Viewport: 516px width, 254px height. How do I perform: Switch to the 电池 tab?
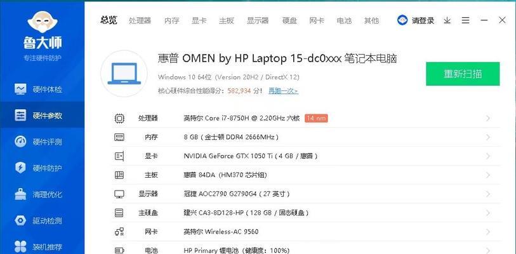click(344, 20)
